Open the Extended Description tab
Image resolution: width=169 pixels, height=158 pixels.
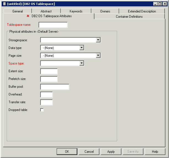coord(142,11)
